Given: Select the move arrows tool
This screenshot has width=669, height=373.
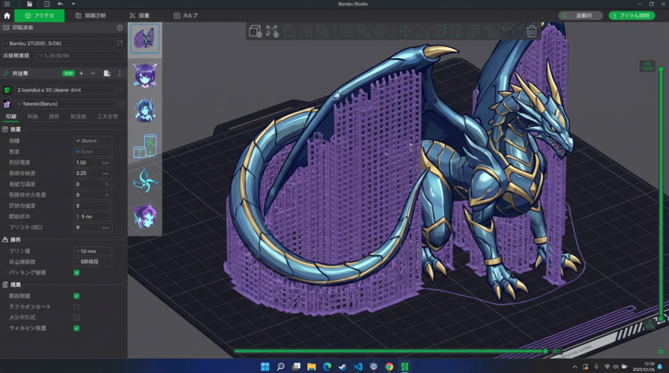Looking at the screenshot, I should [405, 32].
